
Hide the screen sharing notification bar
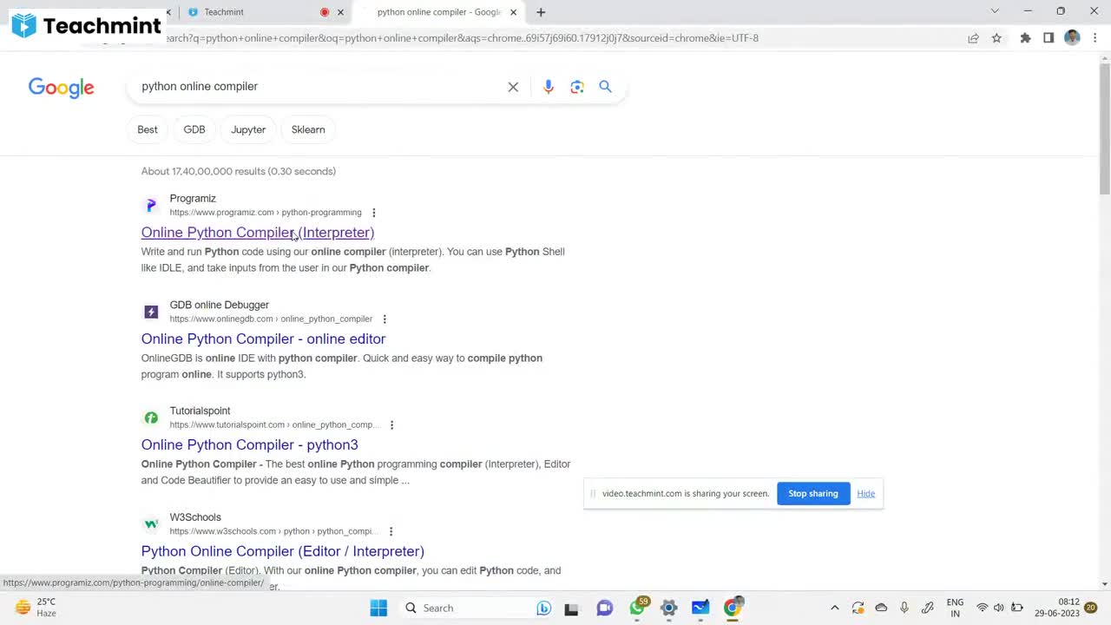(x=865, y=493)
